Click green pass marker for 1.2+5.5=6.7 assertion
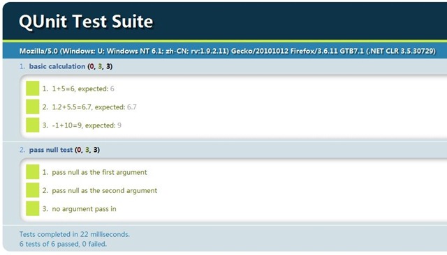Screen dimensions: 447x255 (33, 107)
